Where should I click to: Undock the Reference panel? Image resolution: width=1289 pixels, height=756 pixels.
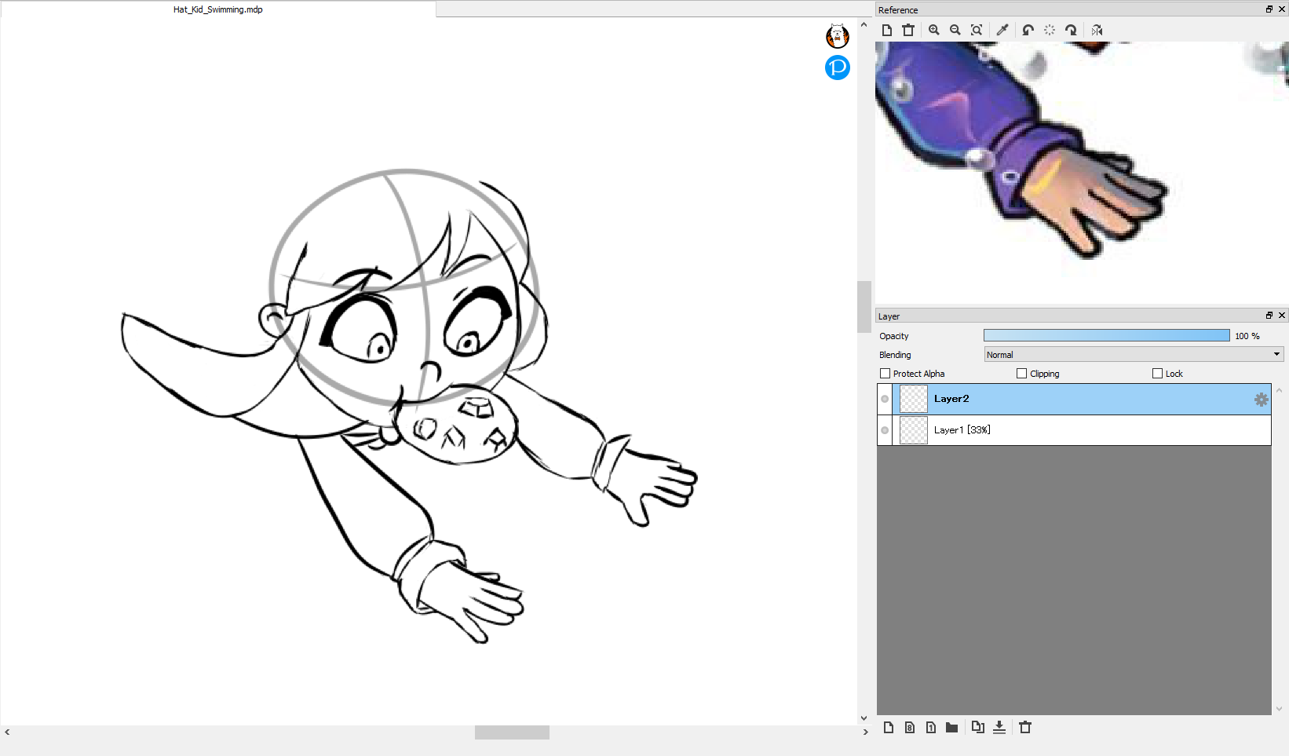click(1269, 9)
